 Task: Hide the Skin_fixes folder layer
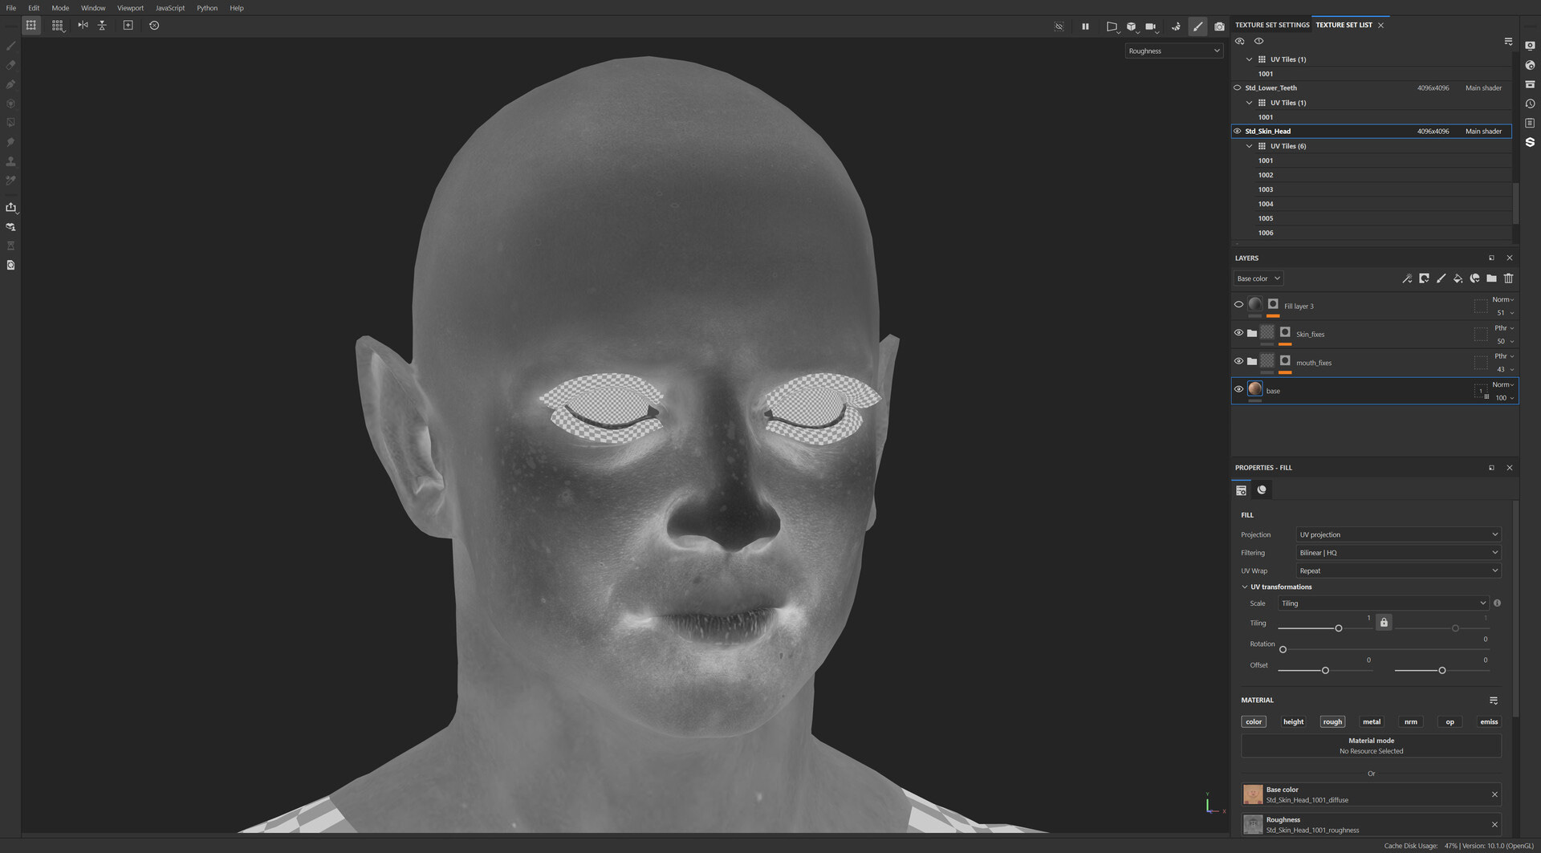[1238, 333]
